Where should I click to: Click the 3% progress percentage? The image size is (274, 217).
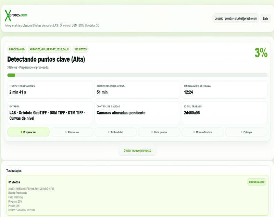pyautogui.click(x=261, y=53)
